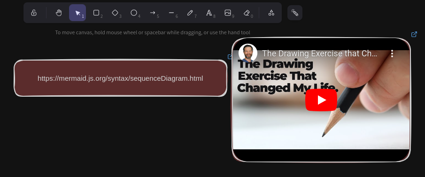The height and width of the screenshot is (177, 425).
Task: Play the embedded YouTube video
Action: [x=321, y=100]
